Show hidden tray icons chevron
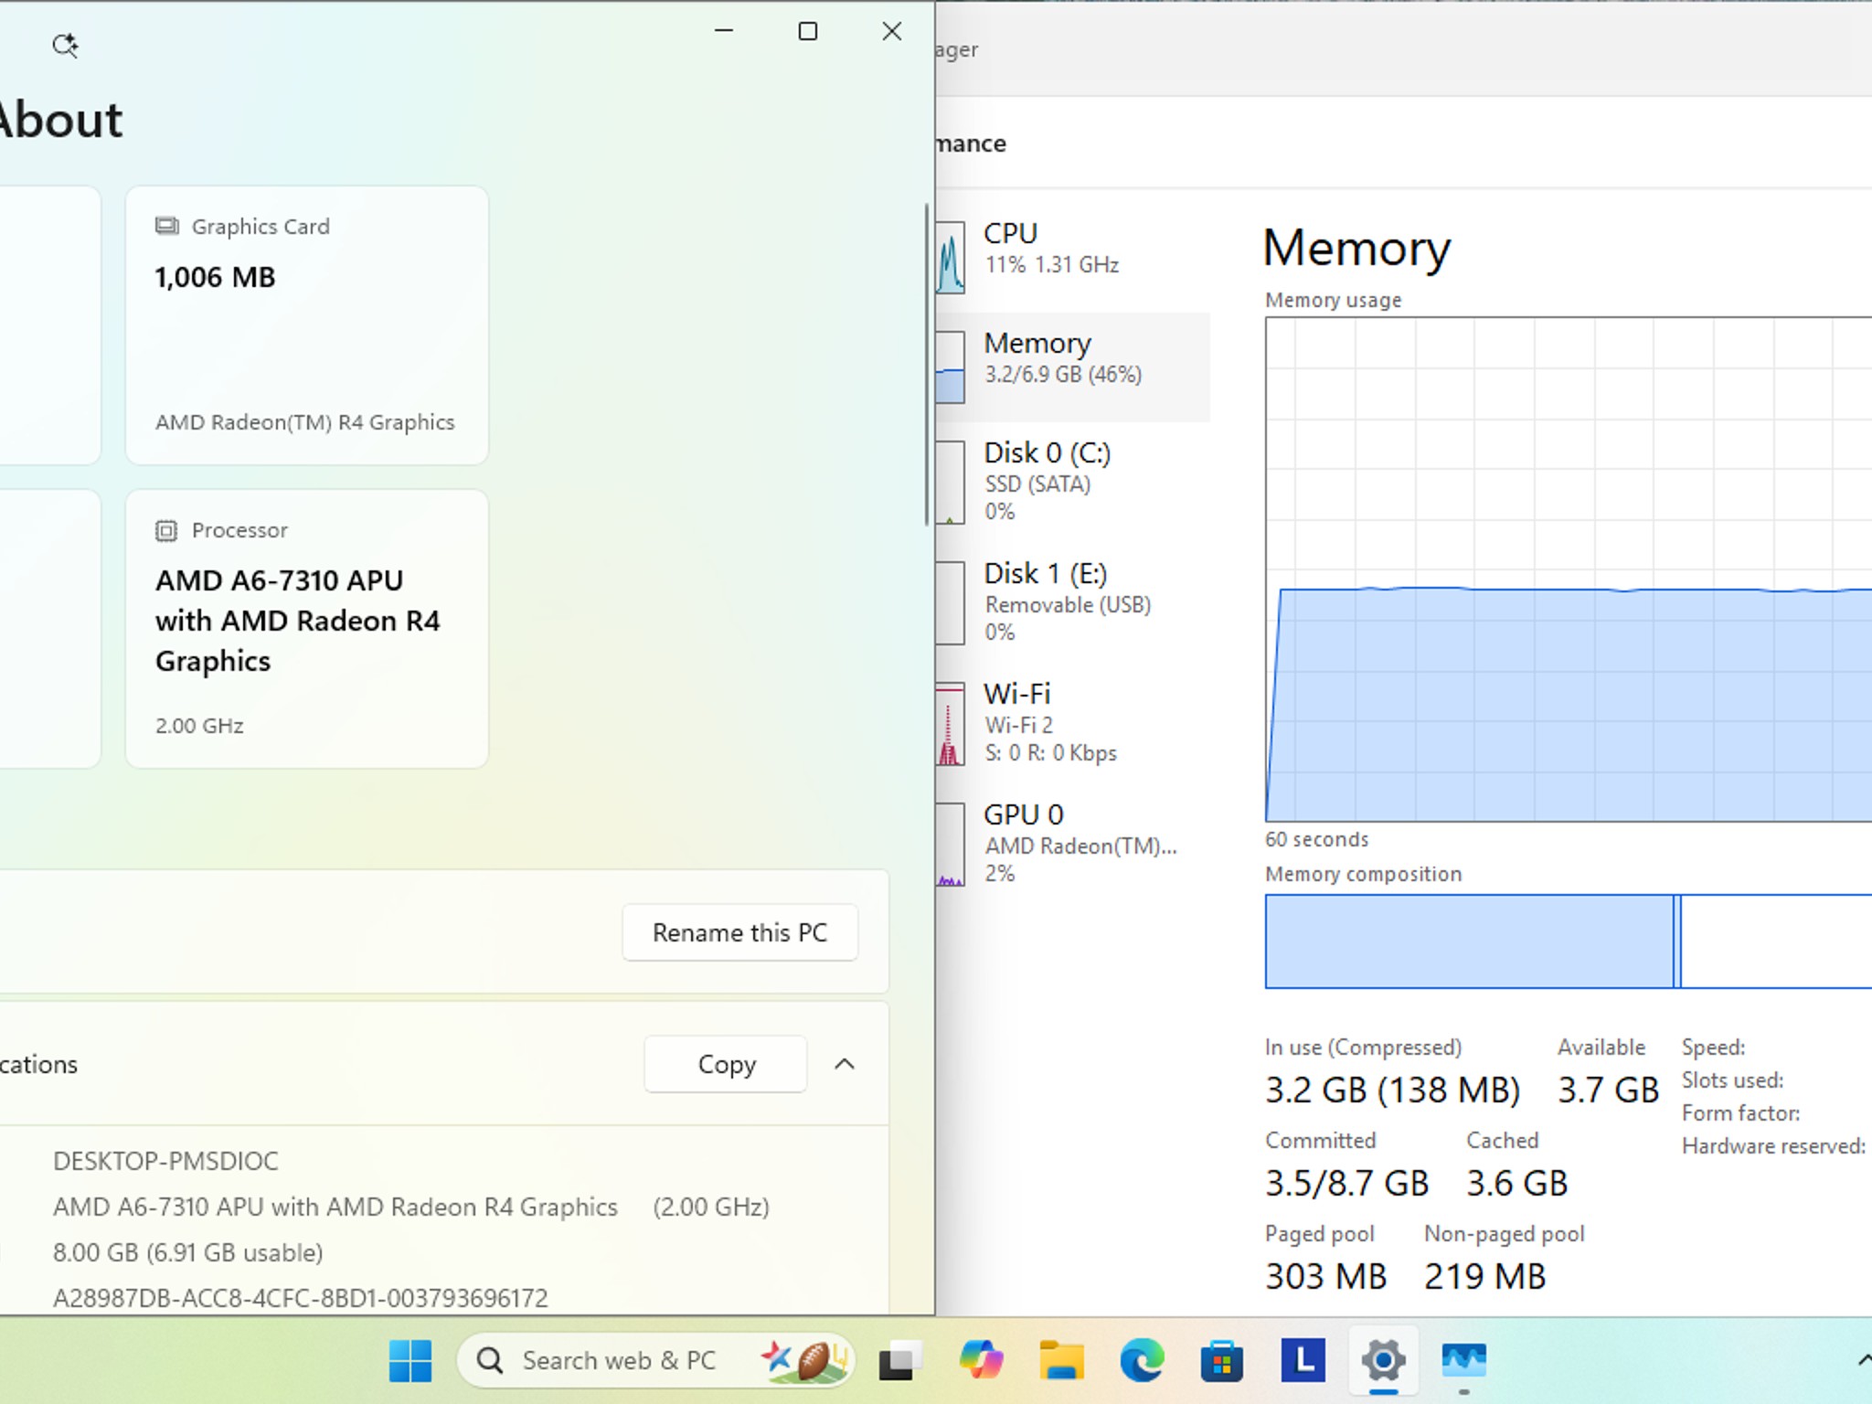 pyautogui.click(x=1863, y=1361)
